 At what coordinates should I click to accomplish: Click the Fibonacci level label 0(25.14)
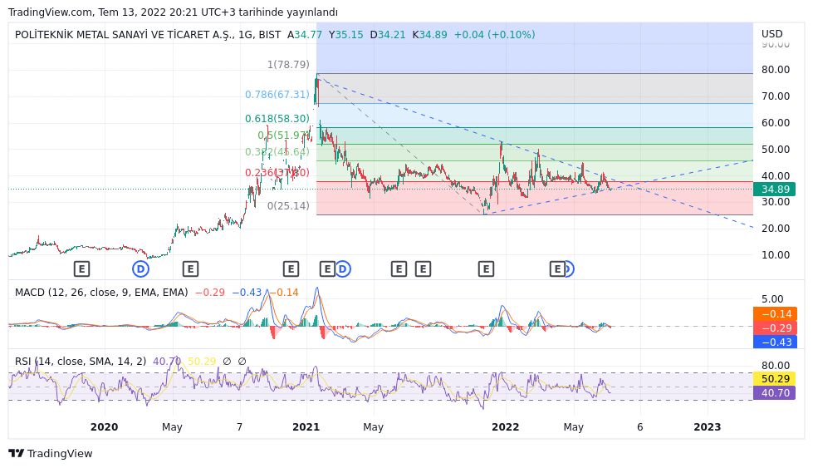(288, 205)
